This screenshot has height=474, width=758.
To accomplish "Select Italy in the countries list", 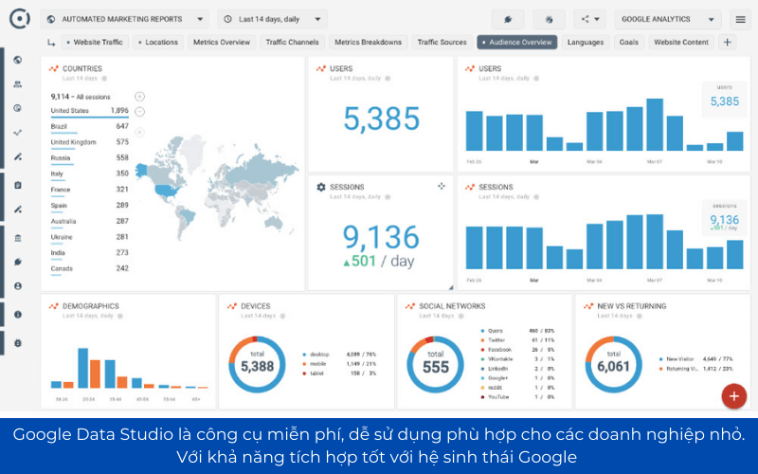I will coord(89,173).
